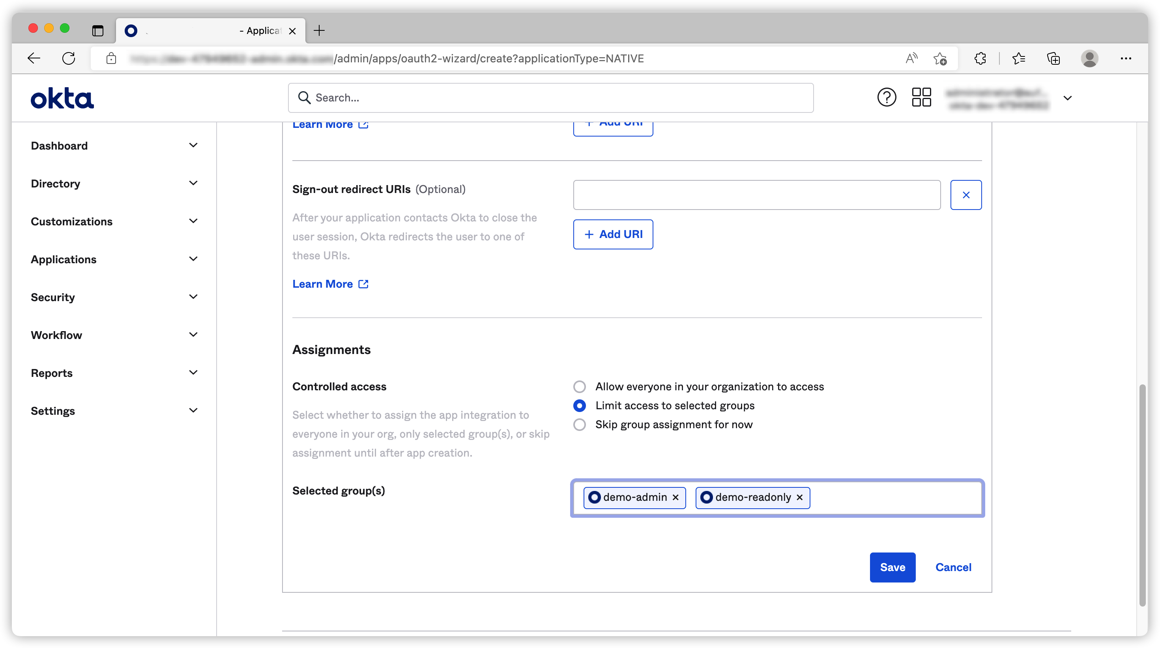
Task: Select Limit access to selected groups
Action: pyautogui.click(x=580, y=406)
